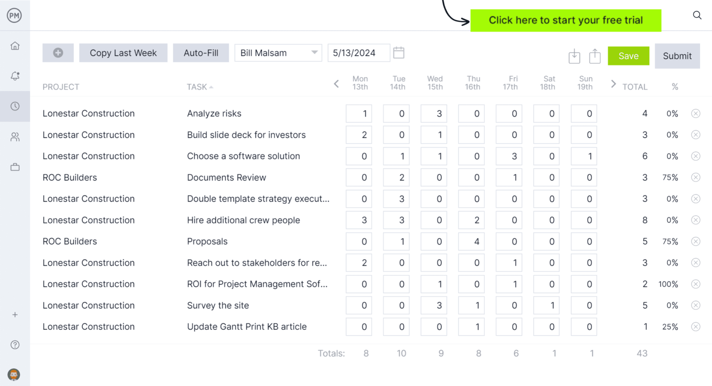Viewport: 712px width, 386px height.
Task: Click the free trial banner
Action: coord(566,20)
